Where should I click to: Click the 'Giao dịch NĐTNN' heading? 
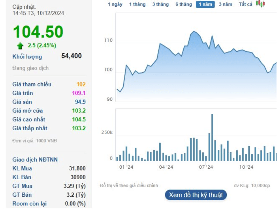[x=35, y=160]
